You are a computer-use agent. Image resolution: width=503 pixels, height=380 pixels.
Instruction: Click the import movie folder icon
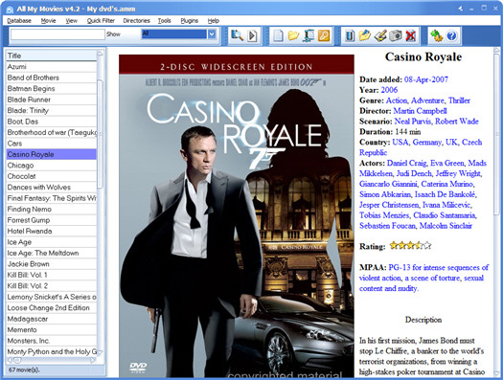pos(365,35)
